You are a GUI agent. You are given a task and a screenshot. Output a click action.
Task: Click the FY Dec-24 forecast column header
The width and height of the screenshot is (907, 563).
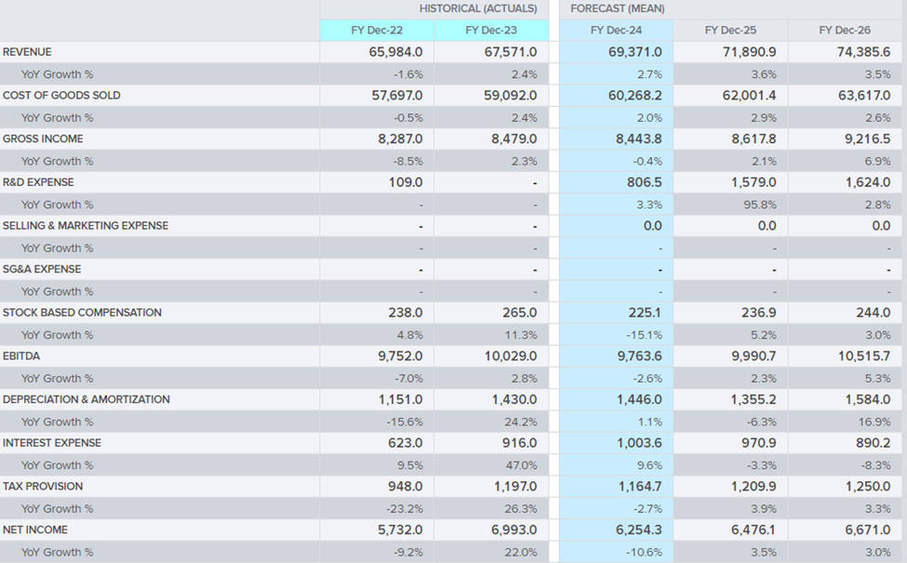[x=616, y=30]
